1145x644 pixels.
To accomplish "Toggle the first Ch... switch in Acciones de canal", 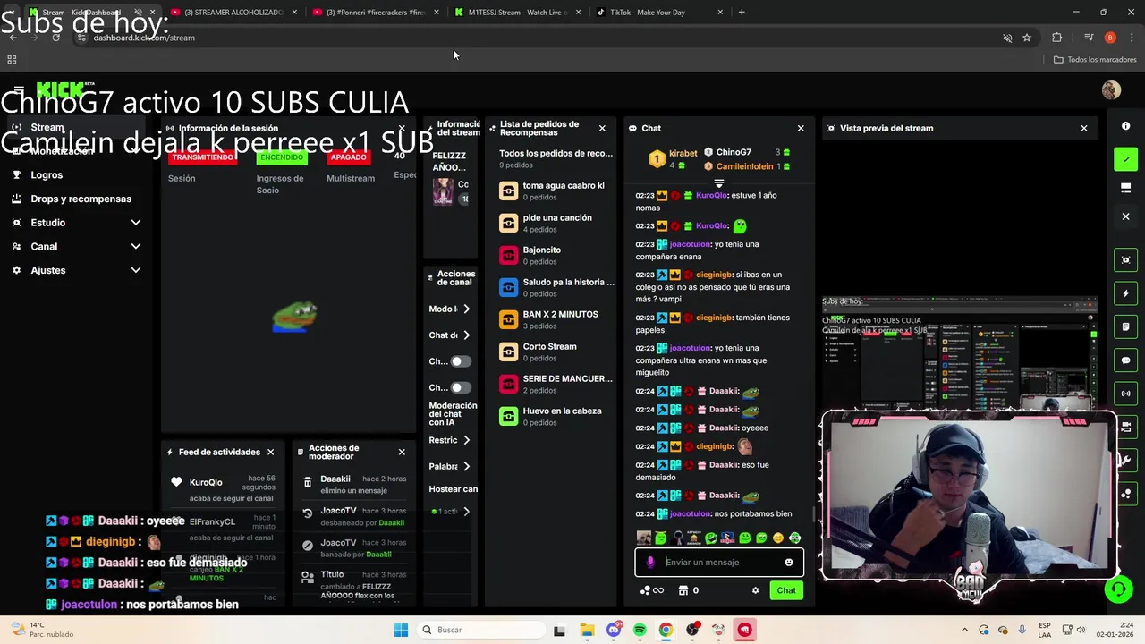I will coord(460,361).
